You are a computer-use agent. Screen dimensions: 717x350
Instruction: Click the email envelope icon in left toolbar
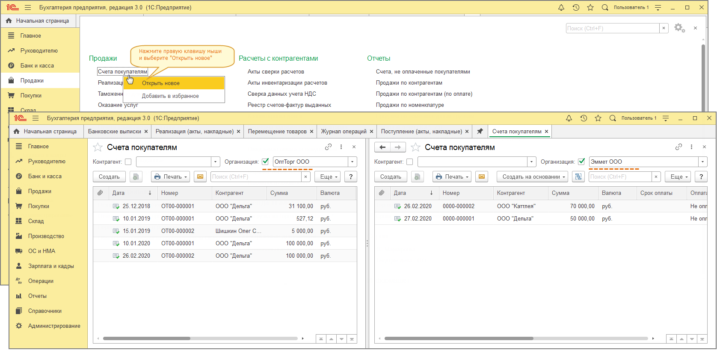200,177
